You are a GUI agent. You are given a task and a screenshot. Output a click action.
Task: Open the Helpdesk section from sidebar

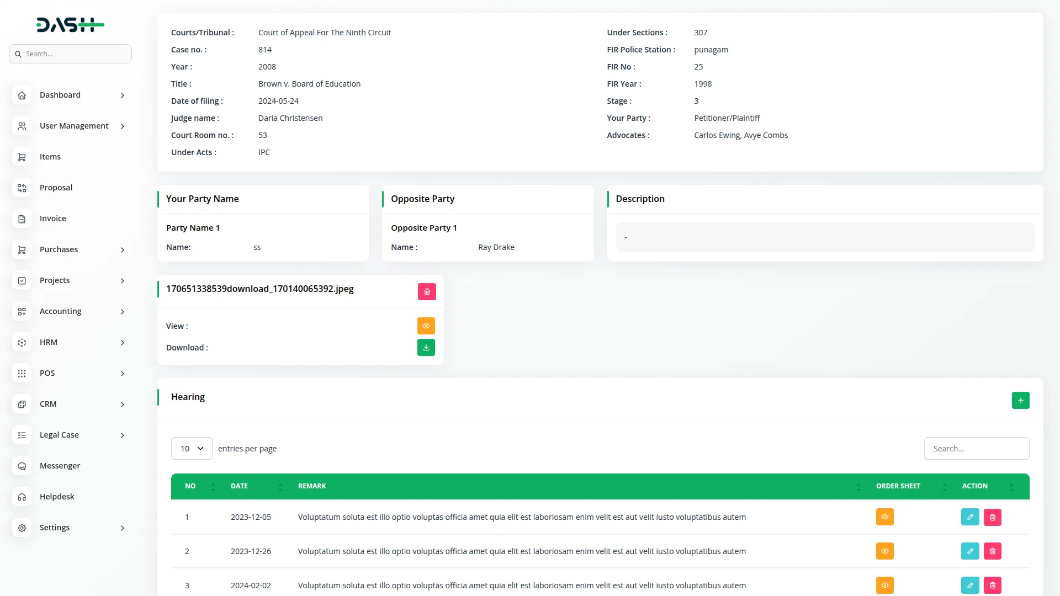pyautogui.click(x=57, y=496)
